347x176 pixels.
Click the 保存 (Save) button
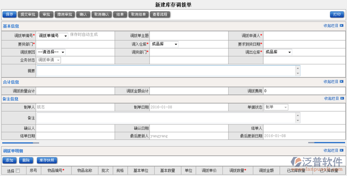9,14
